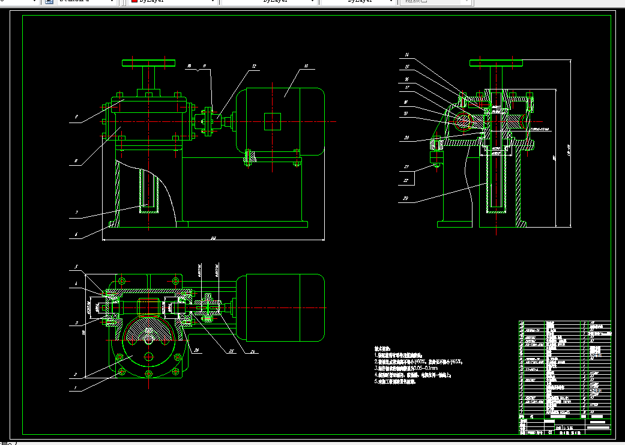This screenshot has height=445, width=625.
Task: Select the handwheel in the right side view
Action: (497, 62)
